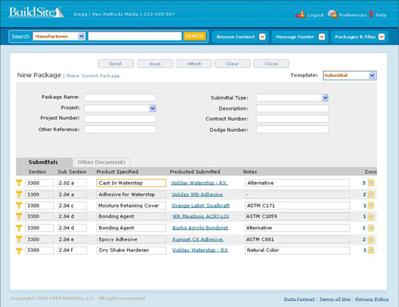Click the orange SEARCH button
Viewport: 399px width, 307px height.
[194, 36]
